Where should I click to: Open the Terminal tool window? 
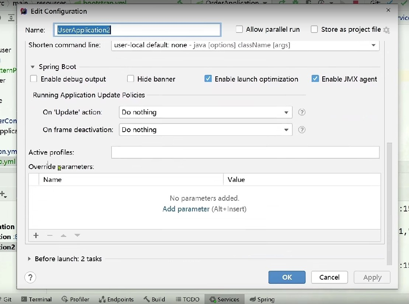coord(37,299)
